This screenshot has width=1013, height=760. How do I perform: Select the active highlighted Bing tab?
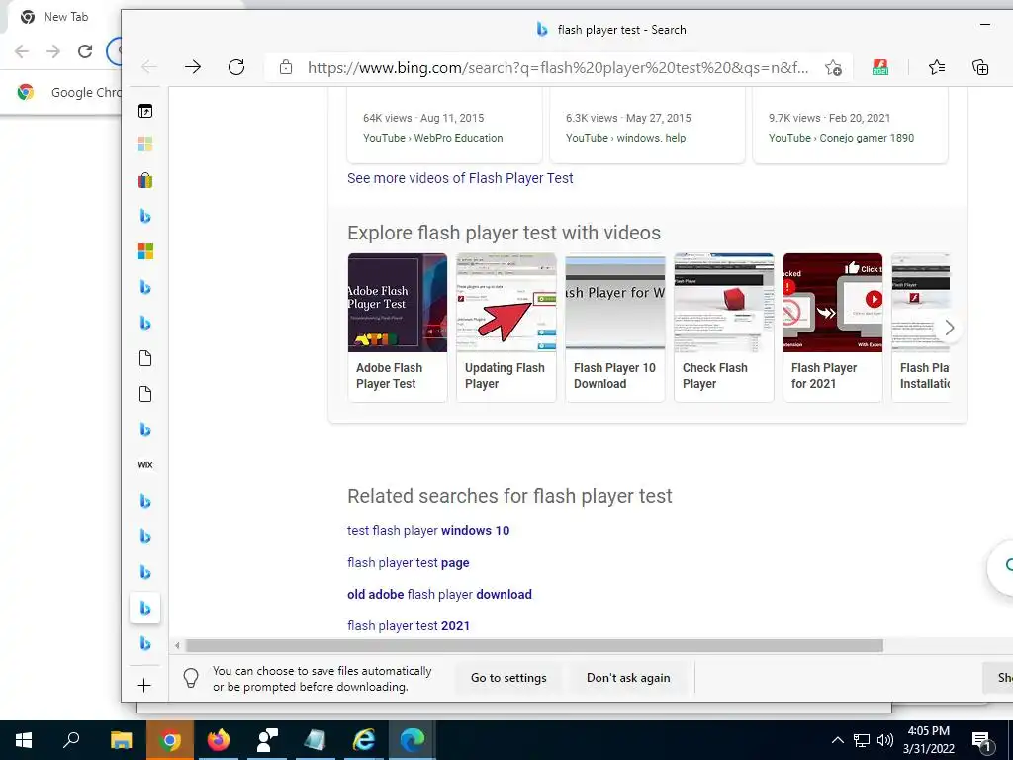[x=145, y=608]
